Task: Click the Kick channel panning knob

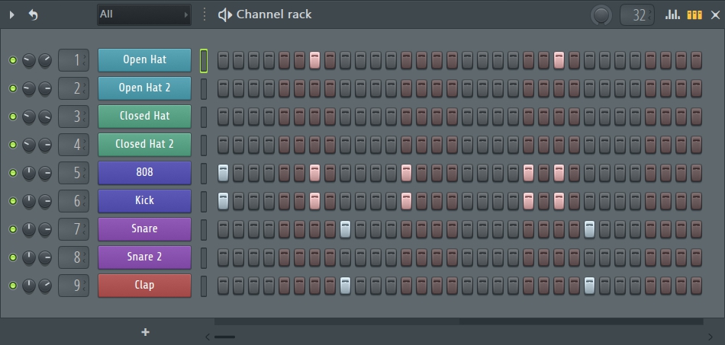Action: [29, 201]
